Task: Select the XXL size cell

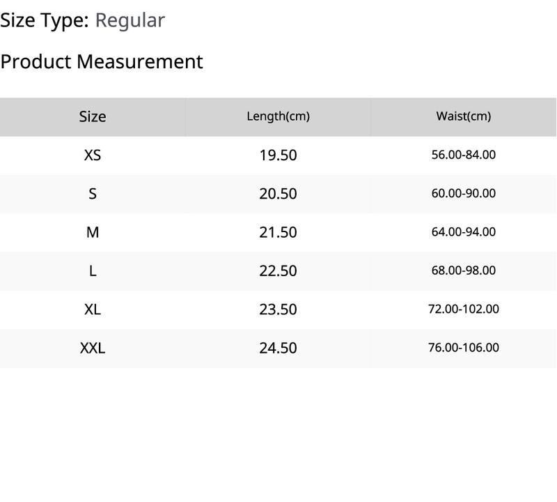Action: click(x=93, y=348)
